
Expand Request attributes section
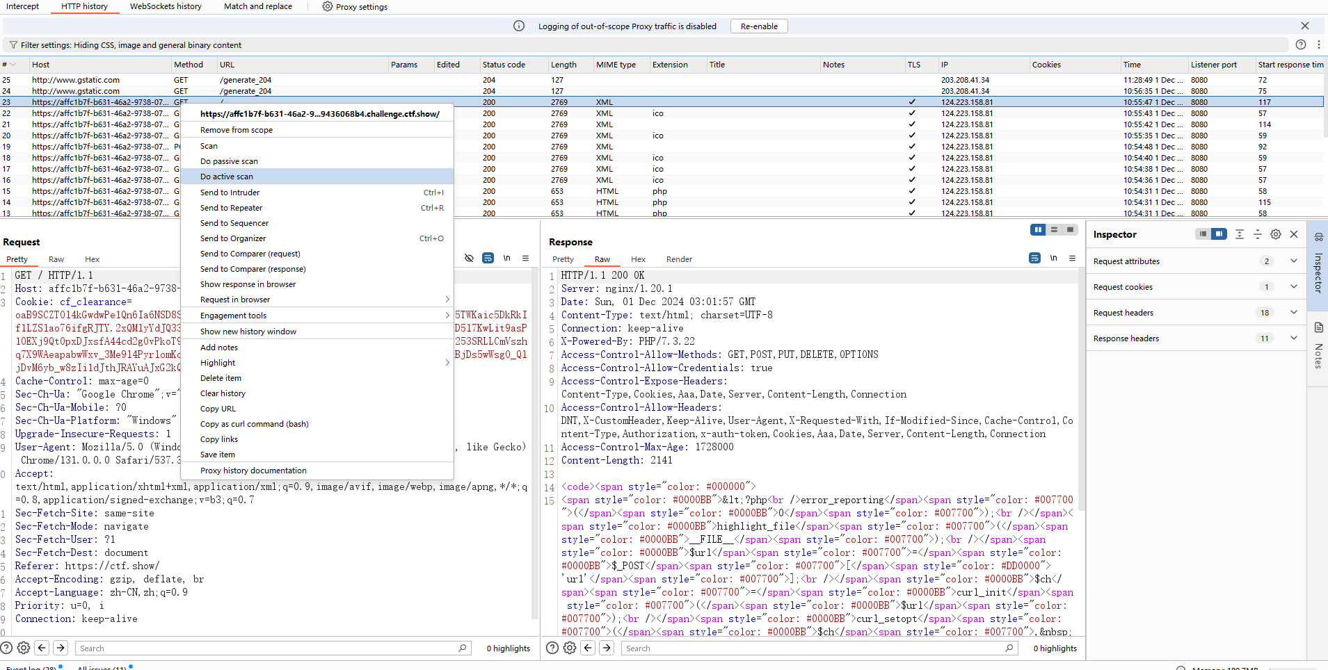point(1294,261)
